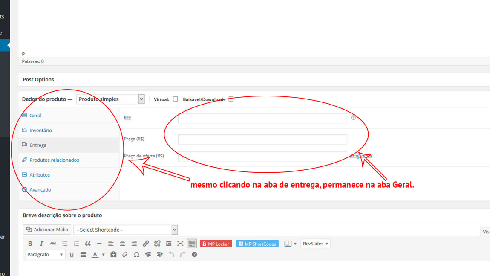Insert a blockquote
The height and width of the screenshot is (276, 490).
[x=88, y=244]
